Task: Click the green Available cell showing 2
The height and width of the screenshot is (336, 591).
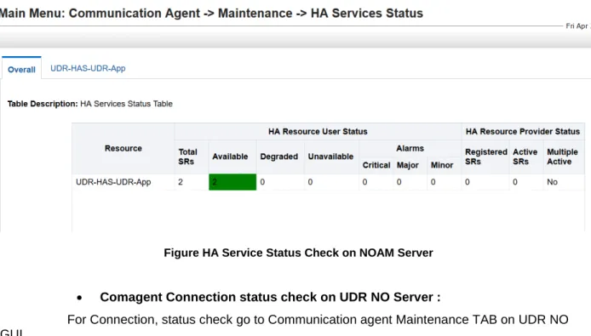Action: [x=232, y=182]
